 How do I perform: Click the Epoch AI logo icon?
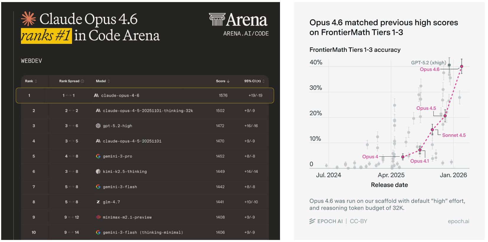(312, 221)
